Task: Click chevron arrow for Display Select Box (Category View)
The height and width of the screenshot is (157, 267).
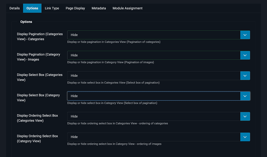Action: (x=245, y=96)
